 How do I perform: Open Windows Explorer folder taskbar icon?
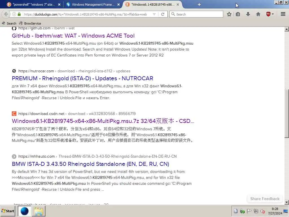point(38,211)
